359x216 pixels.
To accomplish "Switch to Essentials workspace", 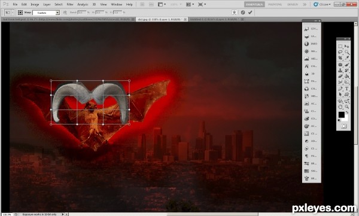I will pyautogui.click(x=254, y=4).
